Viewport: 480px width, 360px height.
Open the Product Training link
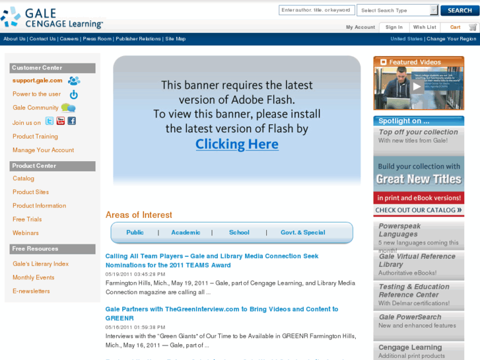35,136
